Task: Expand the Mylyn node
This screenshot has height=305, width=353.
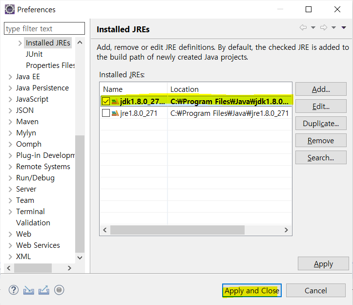Action: coord(10,133)
